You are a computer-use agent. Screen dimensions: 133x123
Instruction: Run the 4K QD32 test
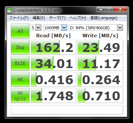pos(20,96)
